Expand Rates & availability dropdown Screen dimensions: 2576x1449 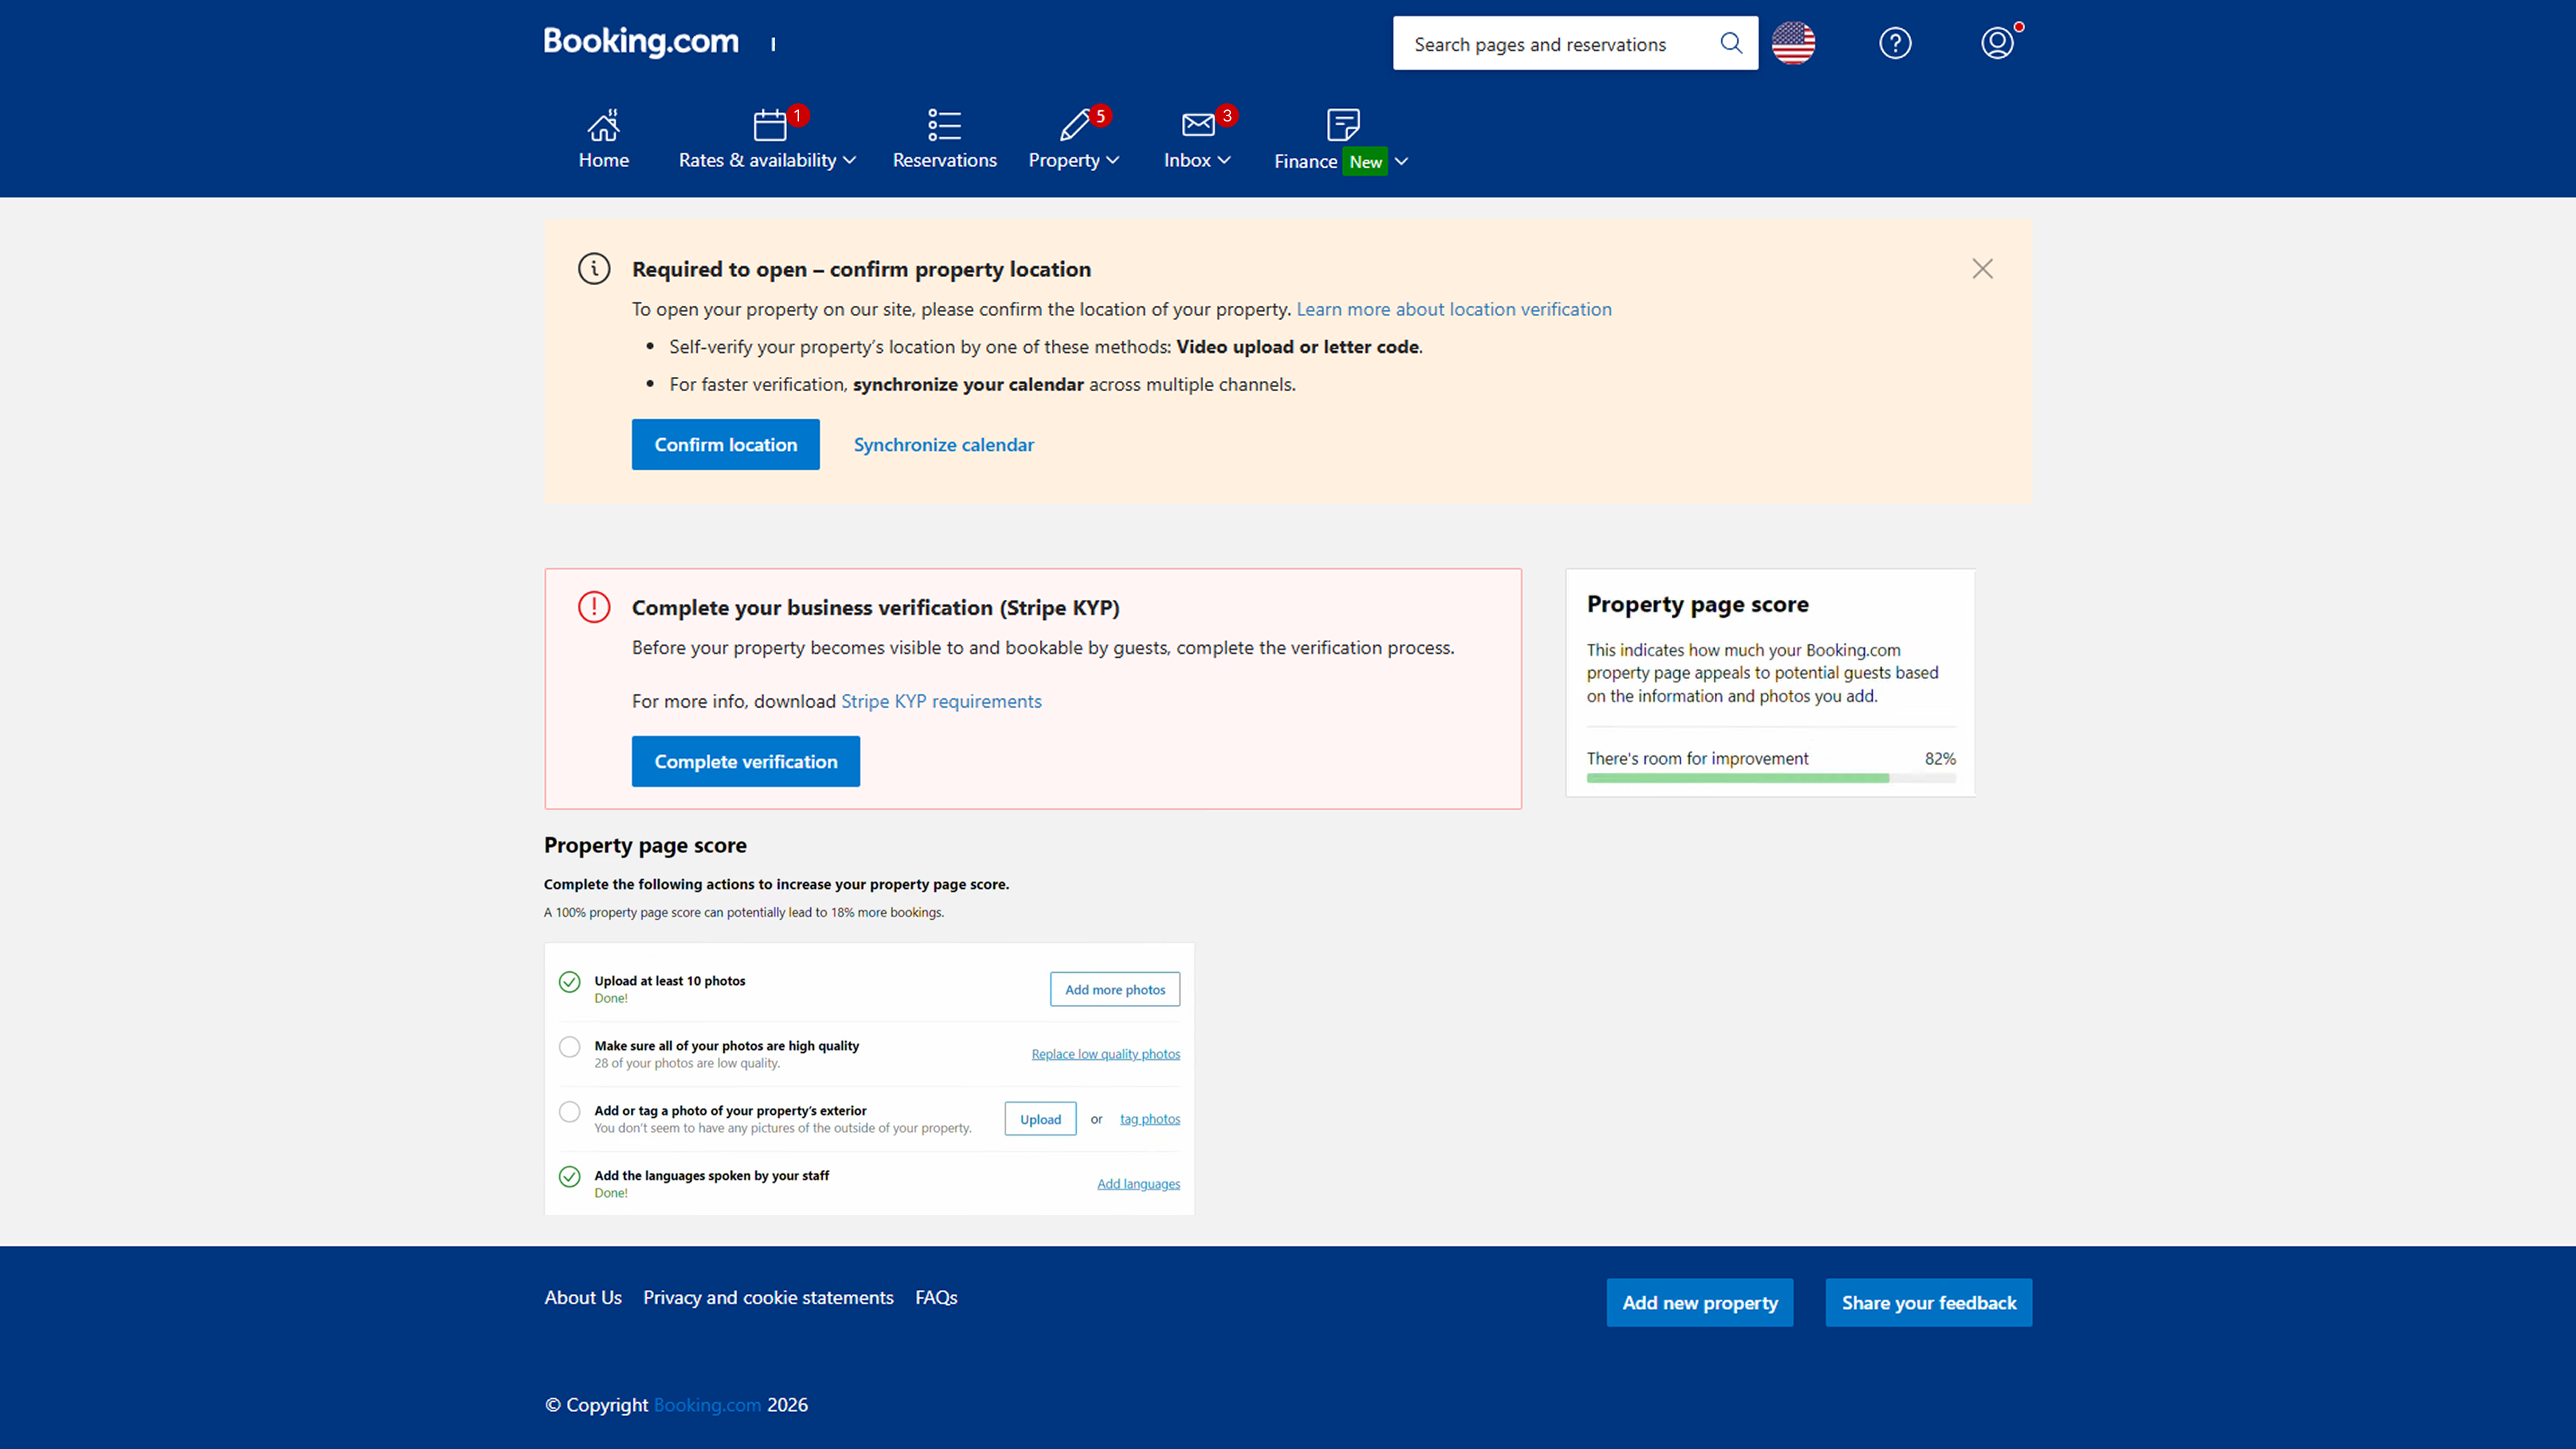[x=849, y=160]
